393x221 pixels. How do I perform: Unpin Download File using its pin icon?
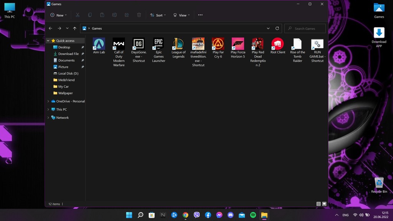pyautogui.click(x=83, y=54)
